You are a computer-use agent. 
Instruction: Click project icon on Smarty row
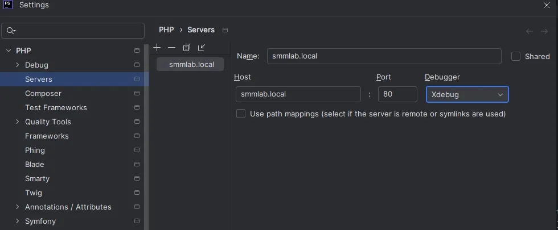(137, 178)
